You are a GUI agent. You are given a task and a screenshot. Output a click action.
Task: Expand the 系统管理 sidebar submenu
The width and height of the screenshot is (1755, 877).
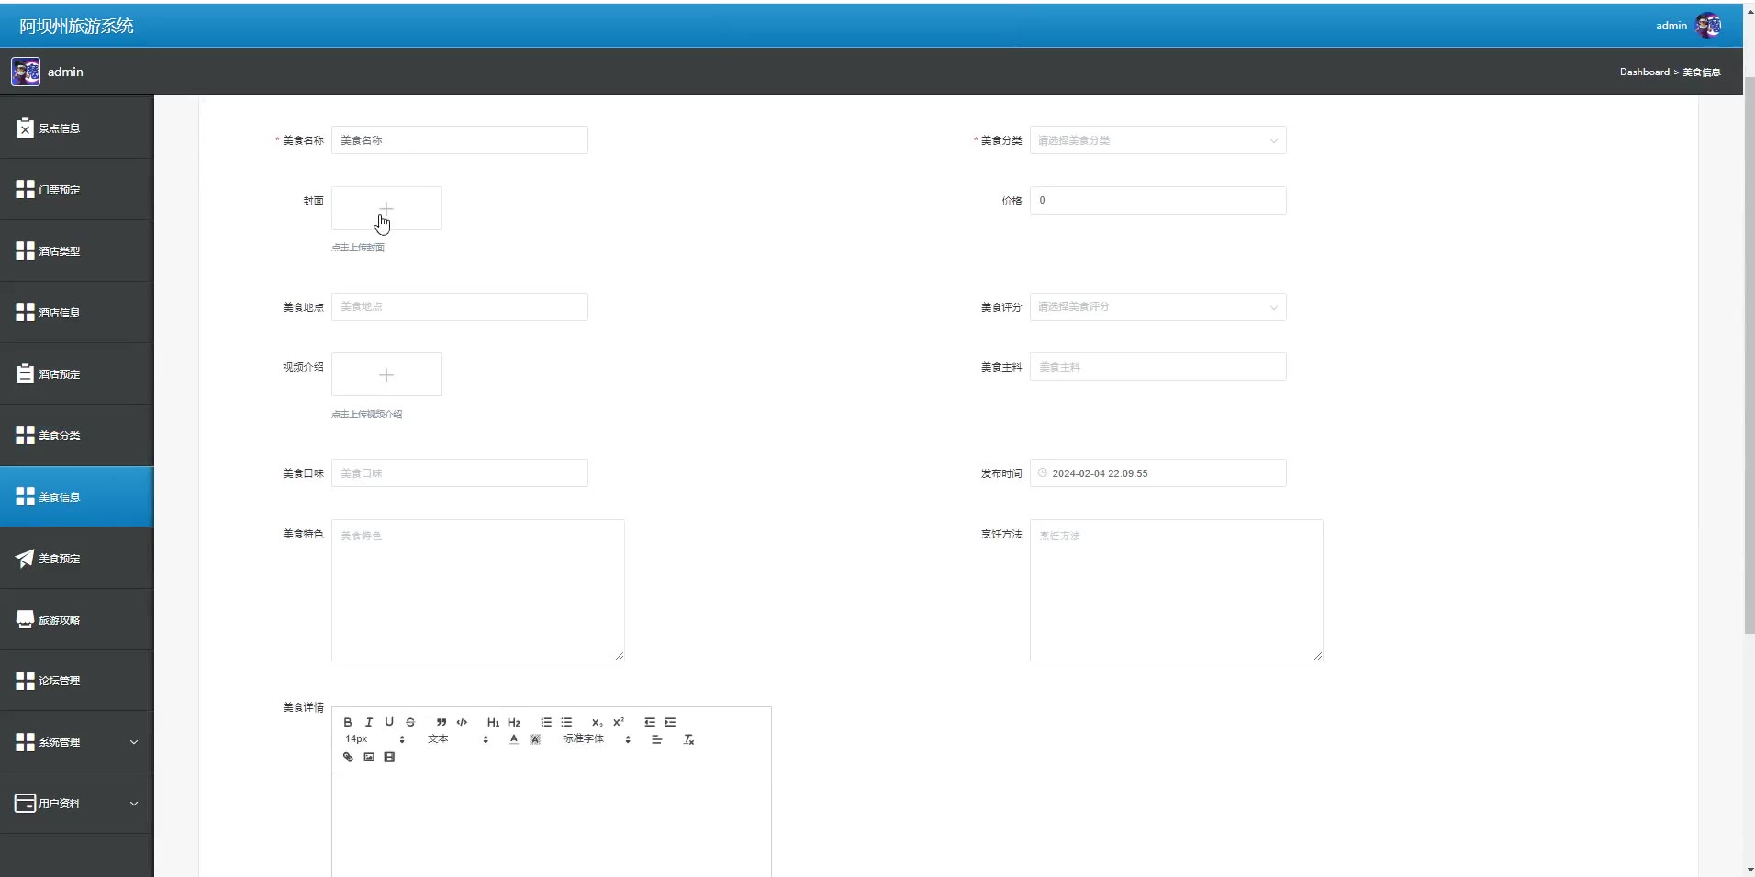coord(76,741)
